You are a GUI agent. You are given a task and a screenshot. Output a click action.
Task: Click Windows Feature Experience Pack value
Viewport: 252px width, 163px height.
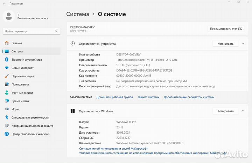150,143
